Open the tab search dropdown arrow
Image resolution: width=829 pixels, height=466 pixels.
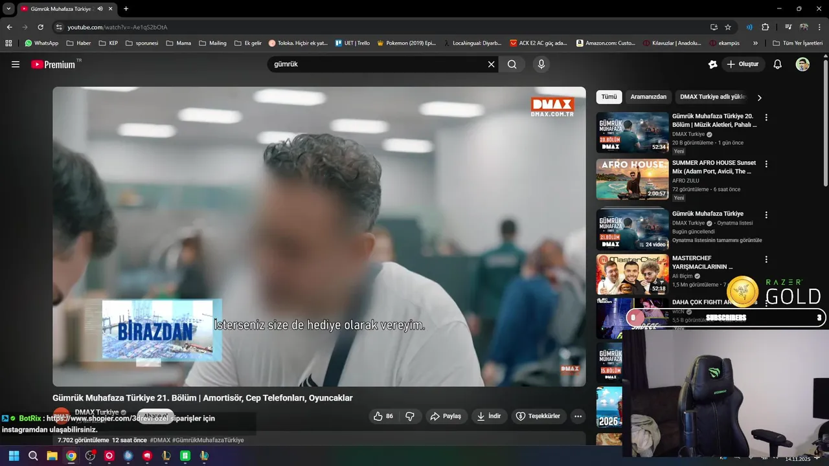(8, 8)
